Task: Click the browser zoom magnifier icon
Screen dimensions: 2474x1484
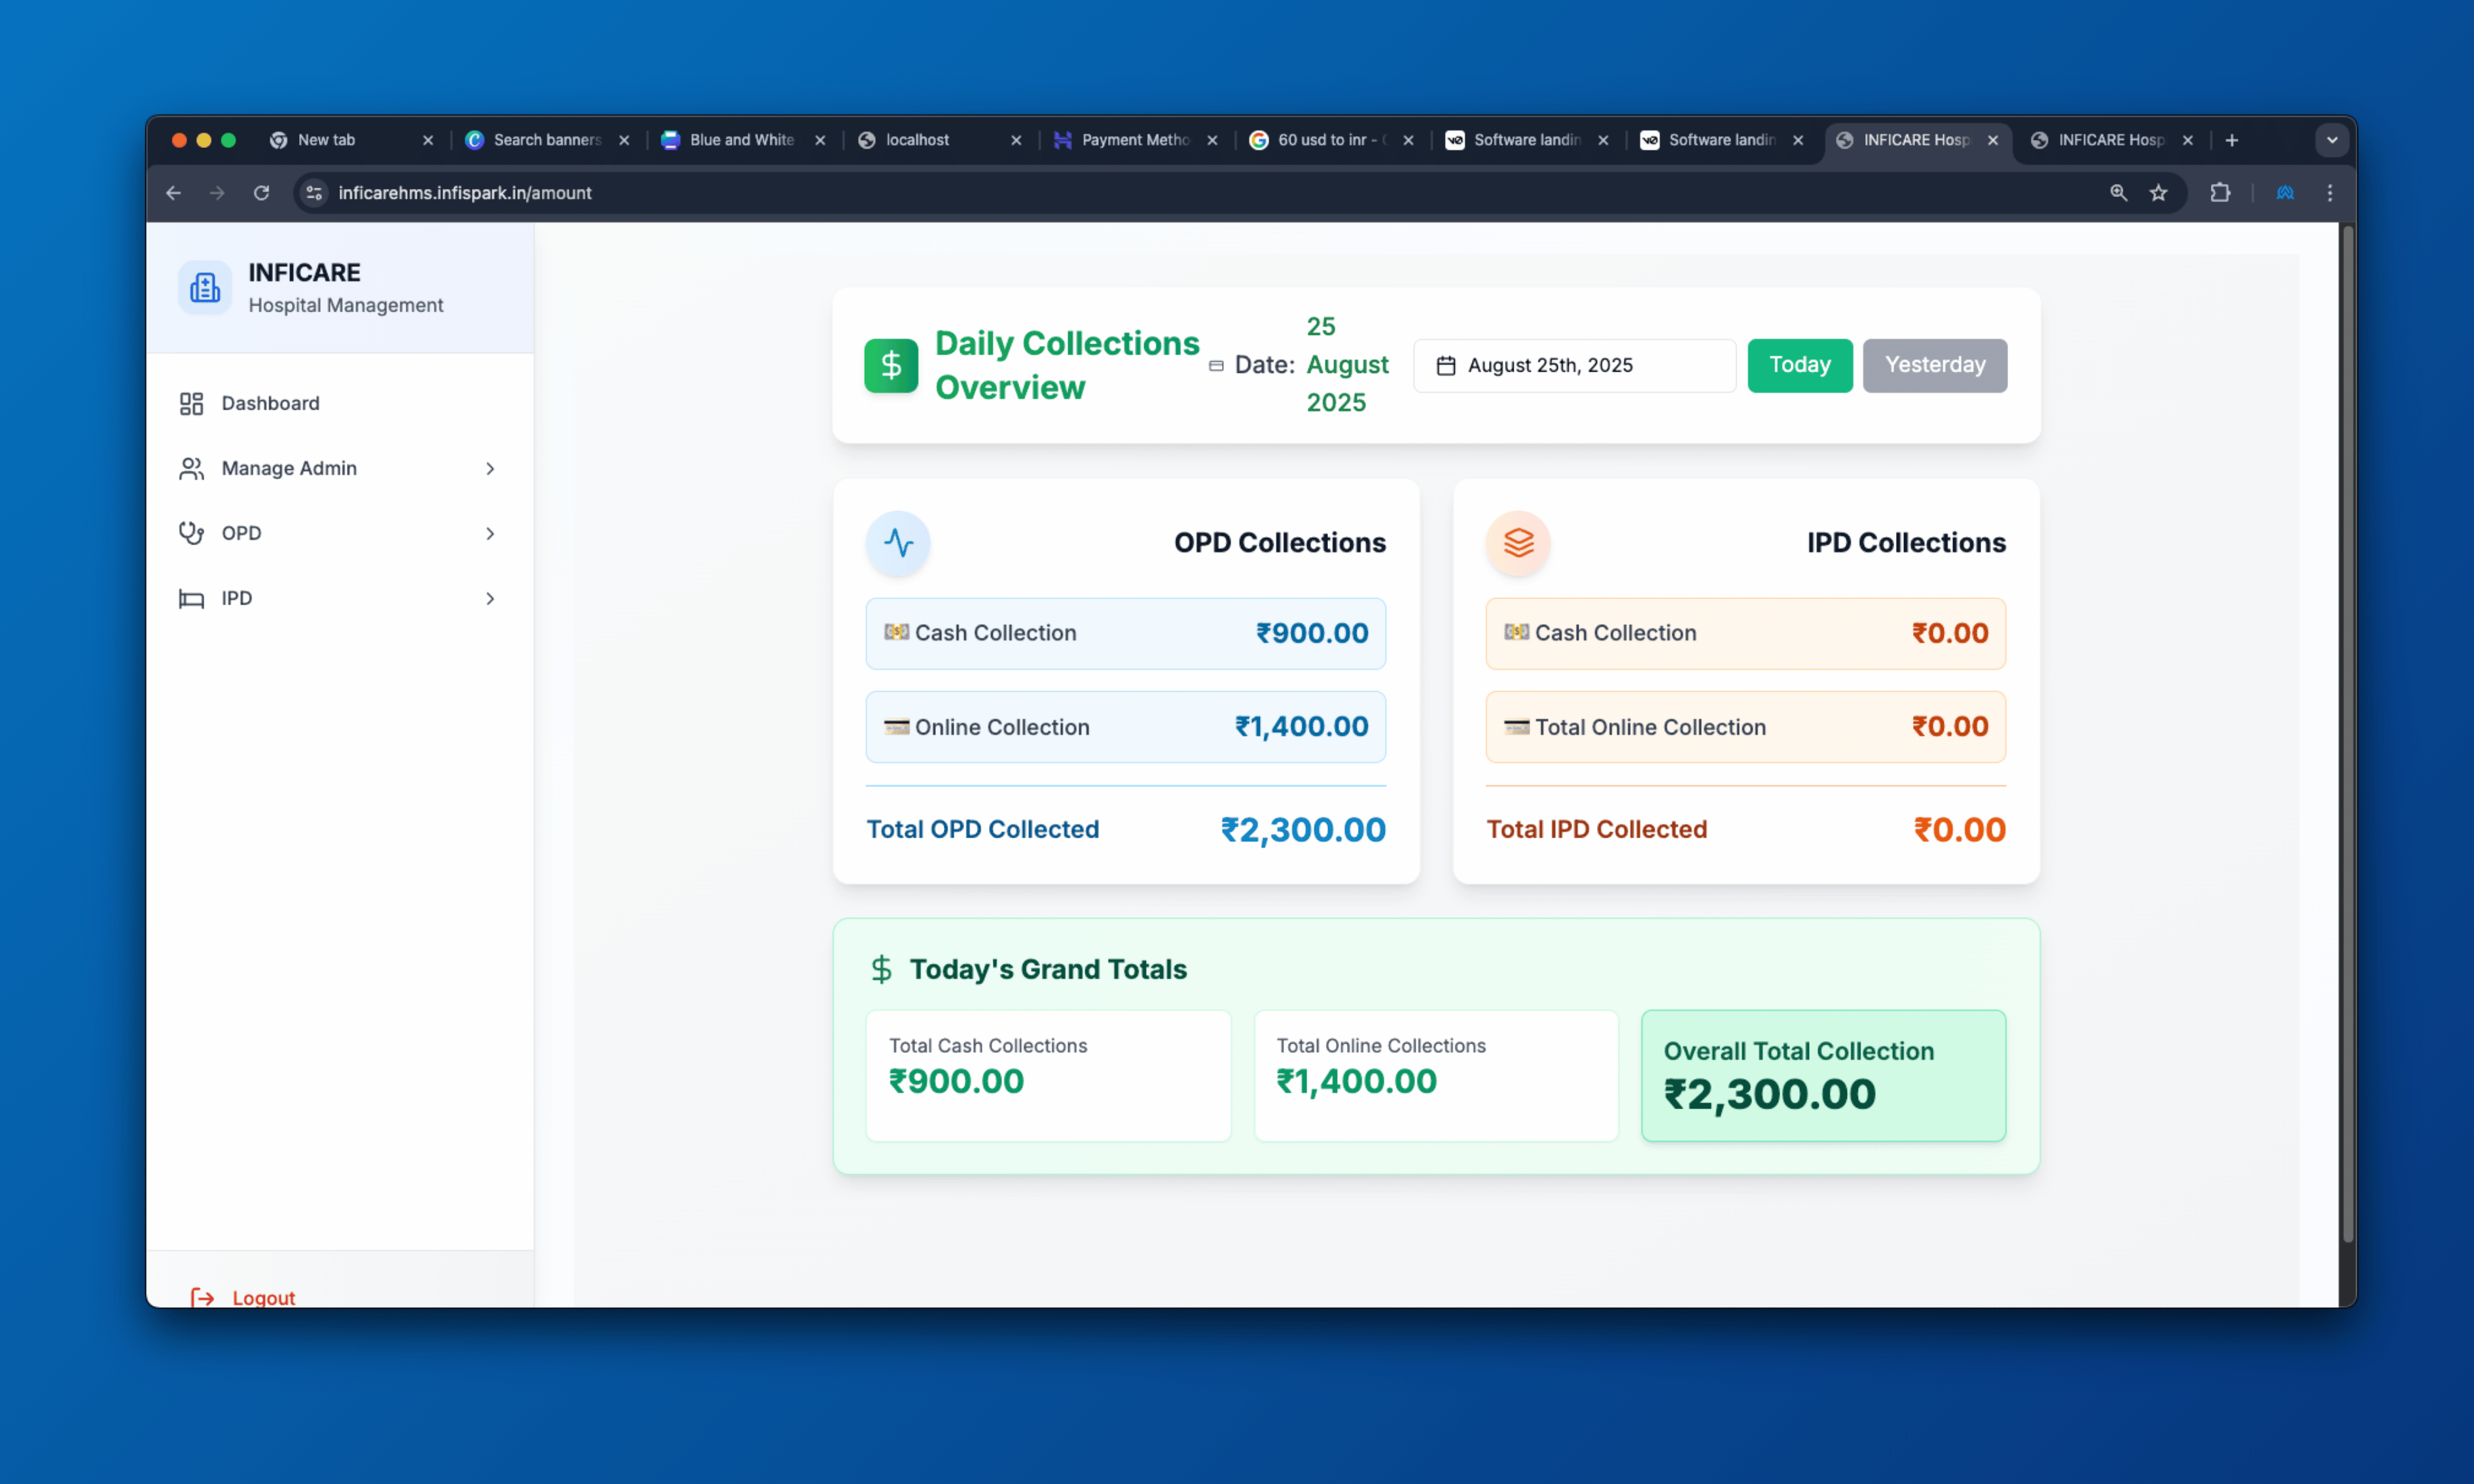Action: tap(2117, 193)
